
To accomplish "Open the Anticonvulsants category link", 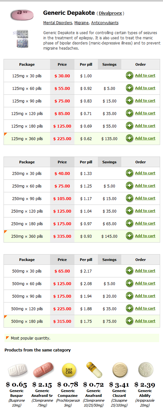I will [105, 23].
